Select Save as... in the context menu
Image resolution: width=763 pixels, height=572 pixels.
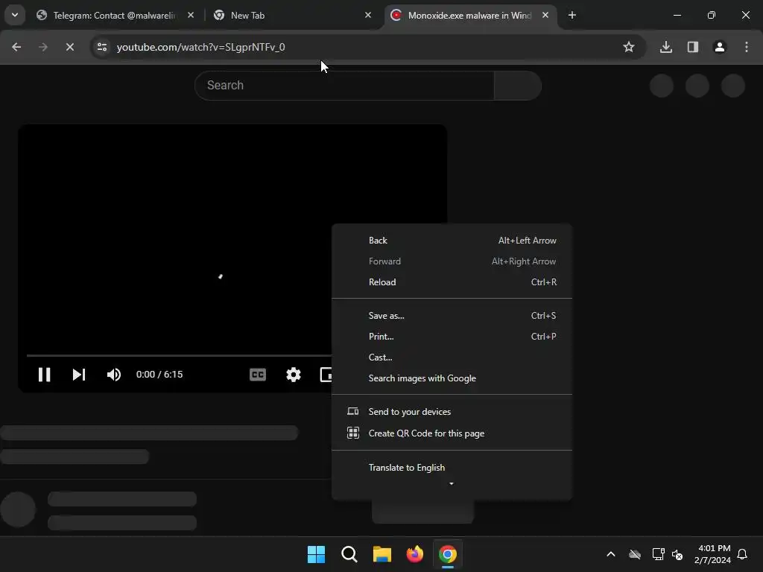452,316
